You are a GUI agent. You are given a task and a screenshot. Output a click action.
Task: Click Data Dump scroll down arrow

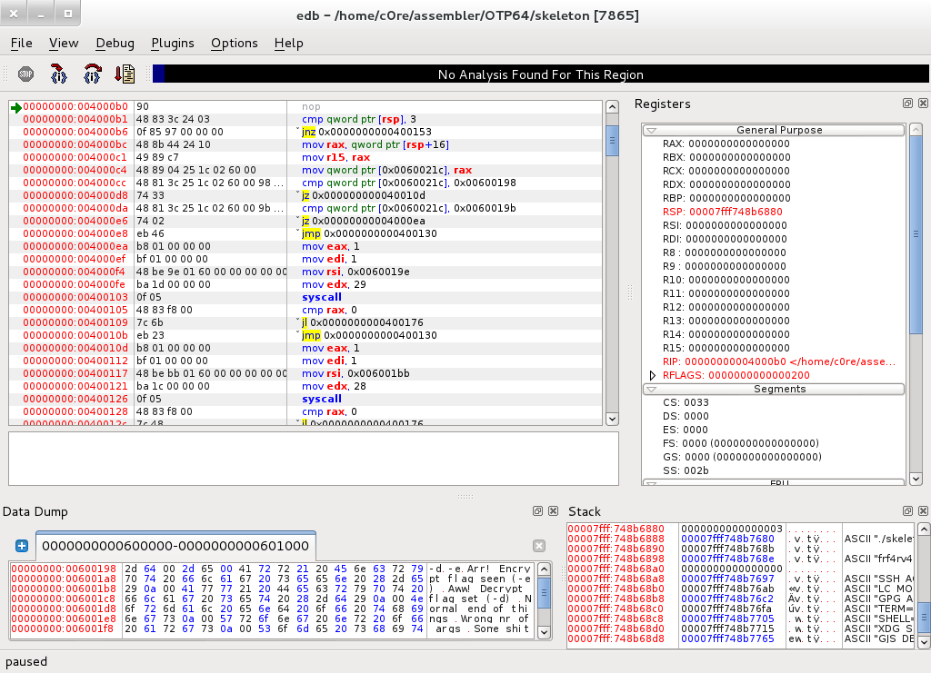[x=544, y=632]
